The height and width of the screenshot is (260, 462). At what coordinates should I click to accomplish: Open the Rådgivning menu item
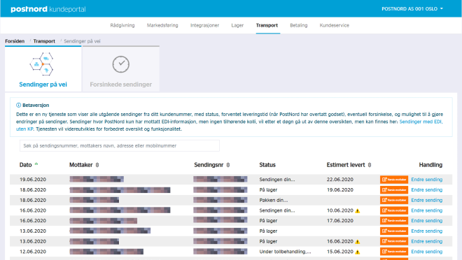(x=122, y=25)
